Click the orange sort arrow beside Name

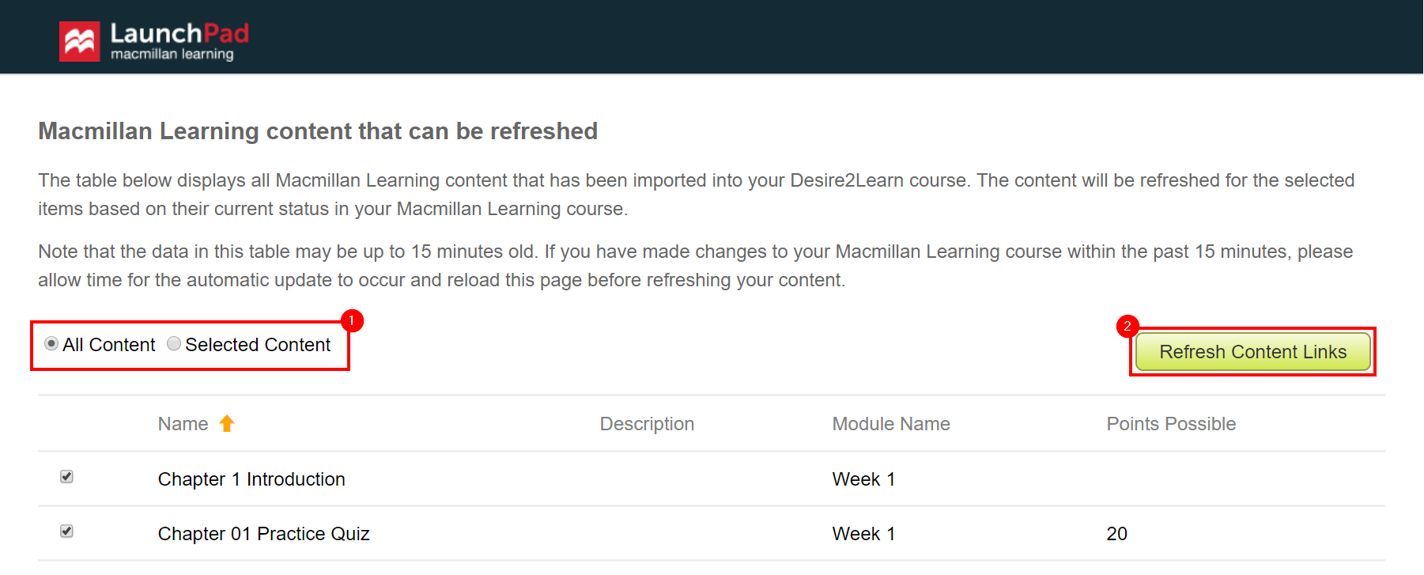tap(227, 423)
